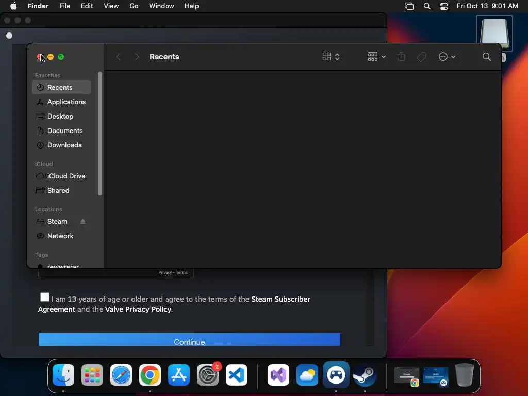Click Finder back navigation arrow

tap(118, 57)
